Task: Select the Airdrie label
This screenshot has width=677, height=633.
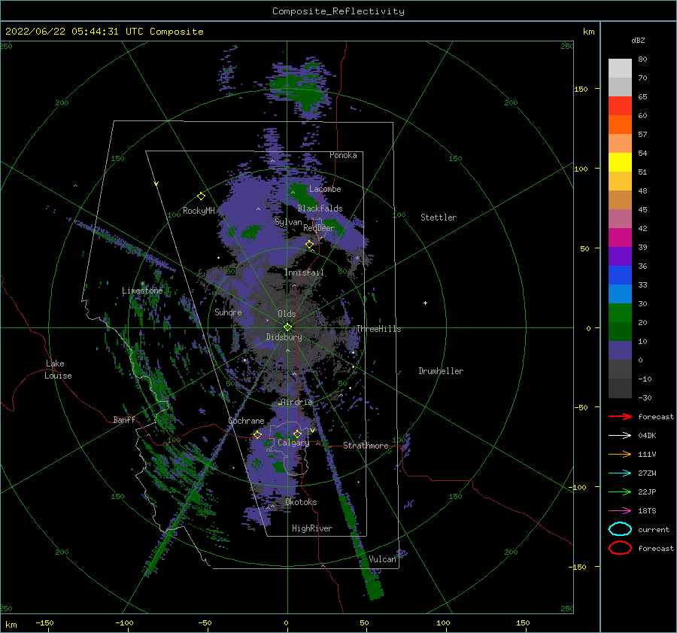Action: pos(296,402)
